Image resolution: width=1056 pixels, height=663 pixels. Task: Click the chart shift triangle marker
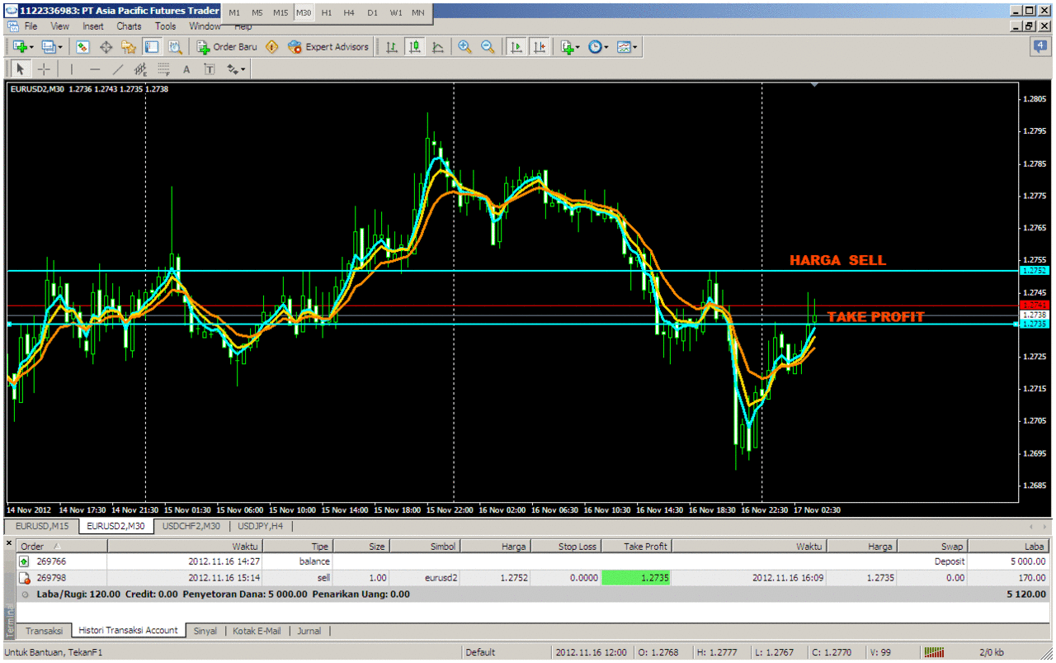pyautogui.click(x=815, y=84)
